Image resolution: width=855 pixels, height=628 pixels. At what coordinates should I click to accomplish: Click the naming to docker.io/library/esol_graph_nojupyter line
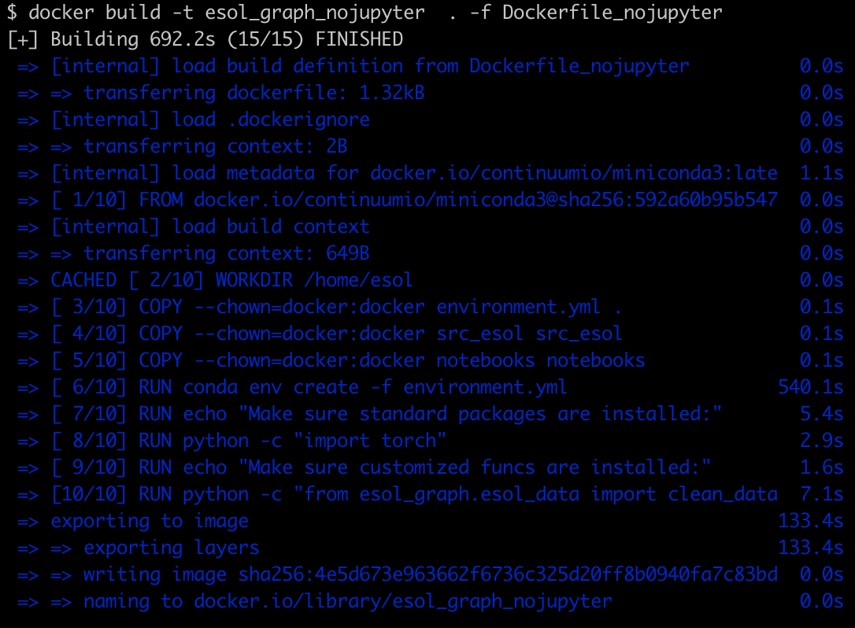[430, 600]
